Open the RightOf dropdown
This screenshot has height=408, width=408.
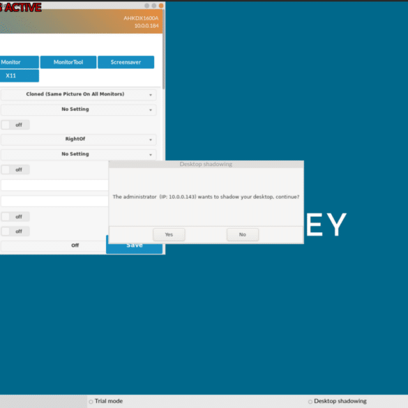point(78,139)
